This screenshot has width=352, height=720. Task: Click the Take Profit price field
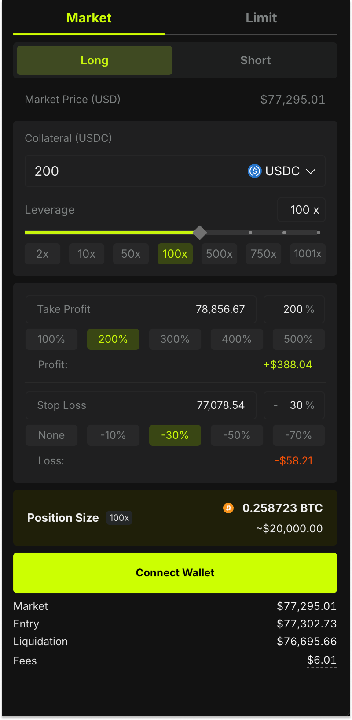pyautogui.click(x=141, y=309)
